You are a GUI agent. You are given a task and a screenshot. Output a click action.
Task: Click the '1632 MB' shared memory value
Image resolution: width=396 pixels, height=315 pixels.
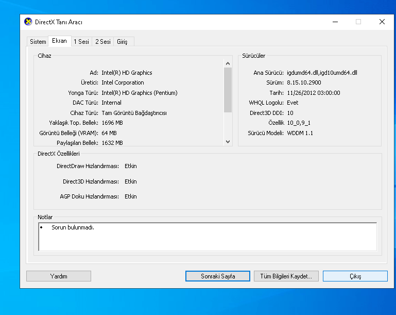pos(112,143)
